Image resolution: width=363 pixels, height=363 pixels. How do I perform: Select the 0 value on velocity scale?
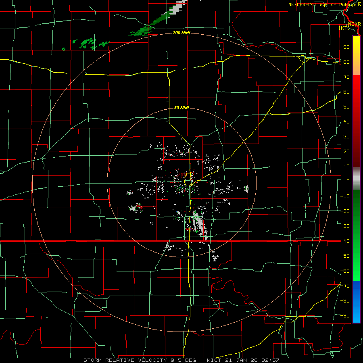point(348,181)
